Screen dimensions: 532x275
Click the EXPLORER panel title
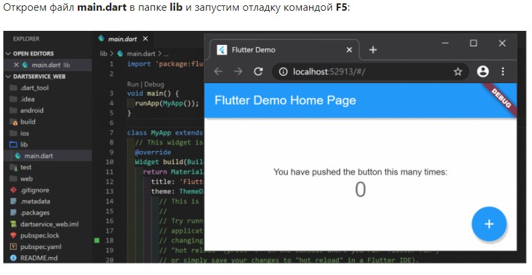pos(26,39)
